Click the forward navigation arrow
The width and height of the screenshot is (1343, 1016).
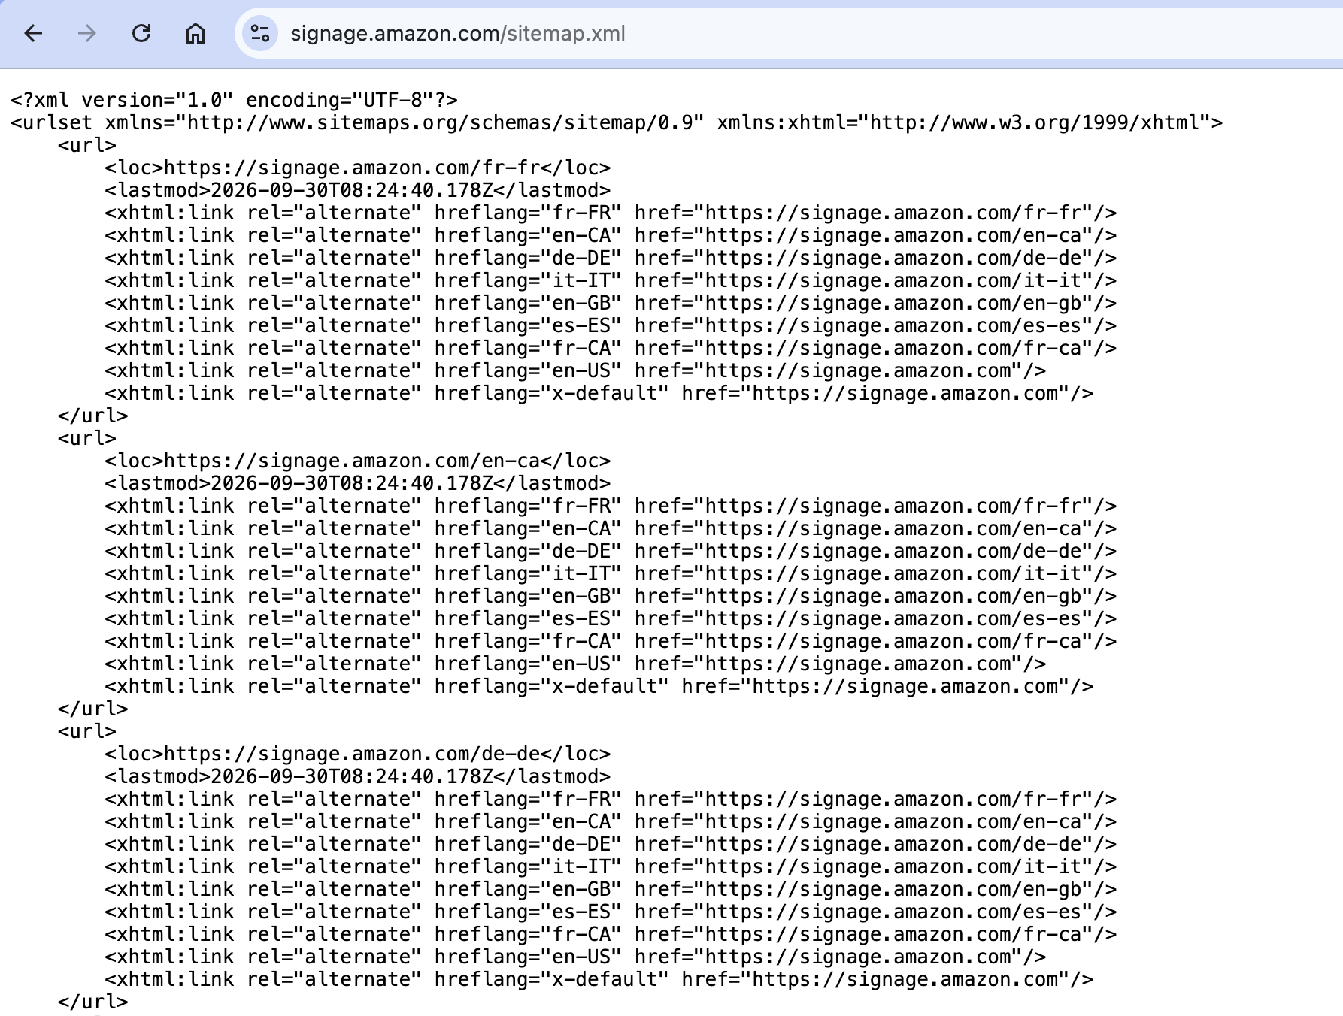pyautogui.click(x=87, y=33)
